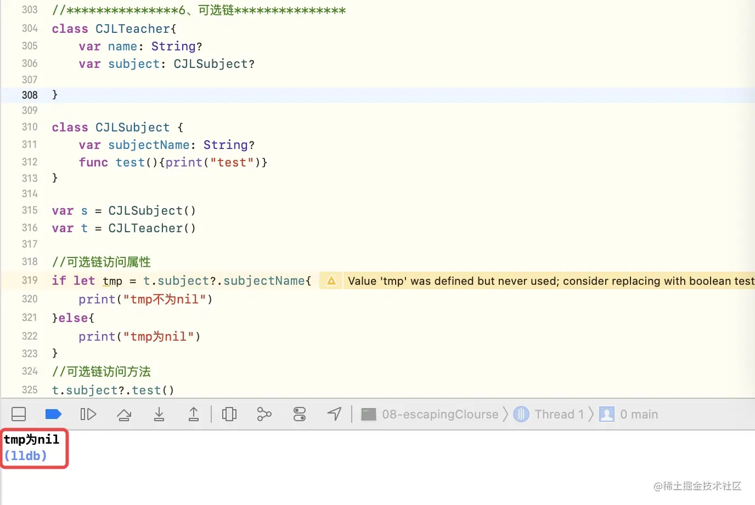Click the test function name on line 312
Image resolution: width=755 pixels, height=505 pixels.
(x=130, y=162)
